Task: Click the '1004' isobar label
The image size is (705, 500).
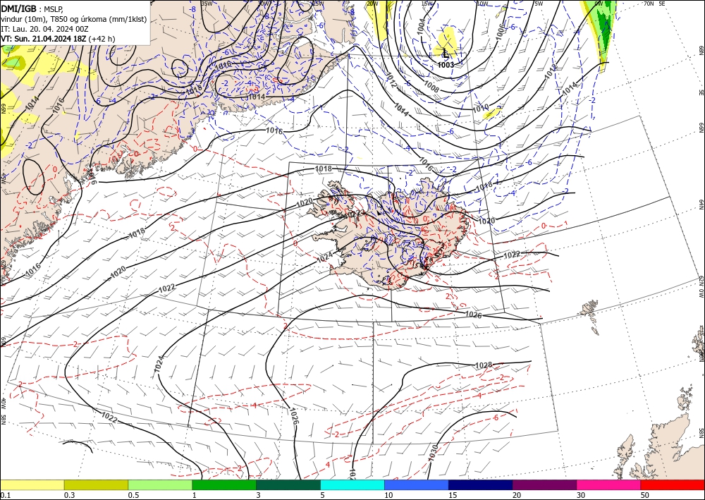Action: tap(421, 27)
